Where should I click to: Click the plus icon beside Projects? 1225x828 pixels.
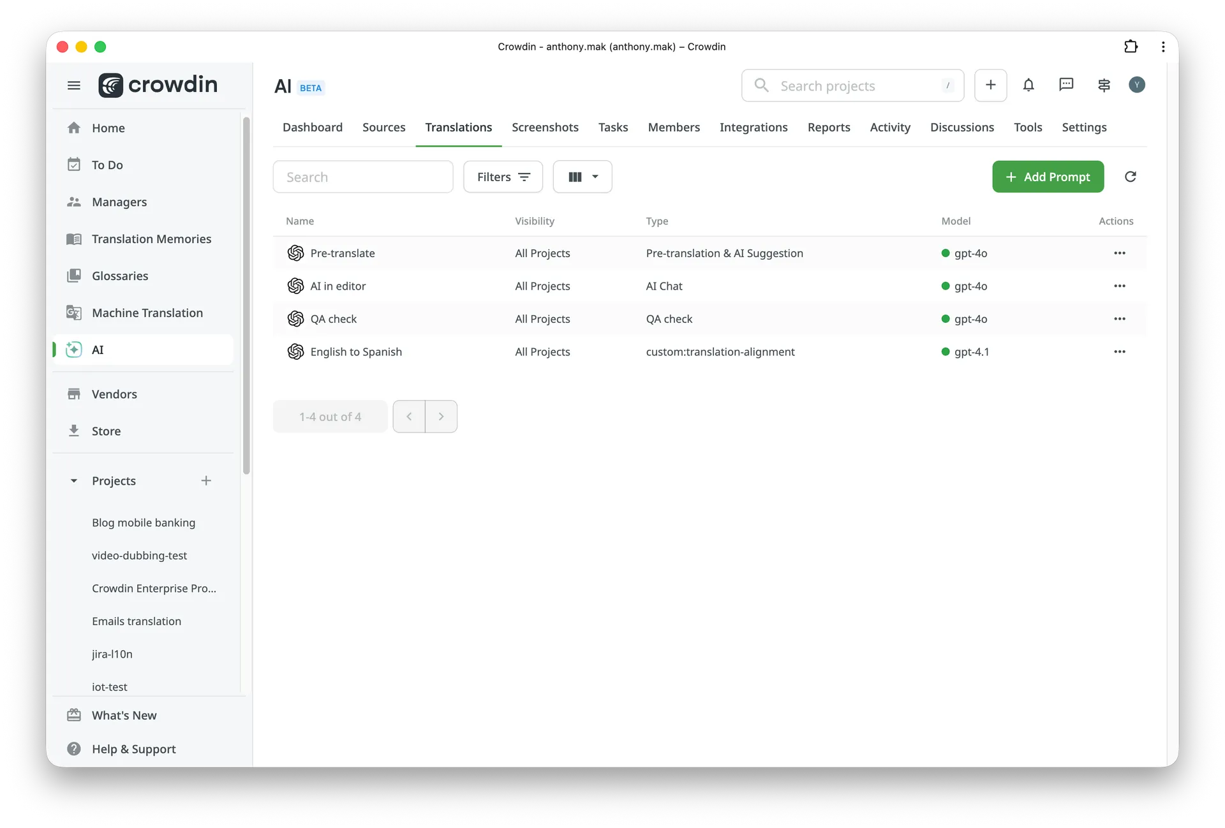(206, 480)
